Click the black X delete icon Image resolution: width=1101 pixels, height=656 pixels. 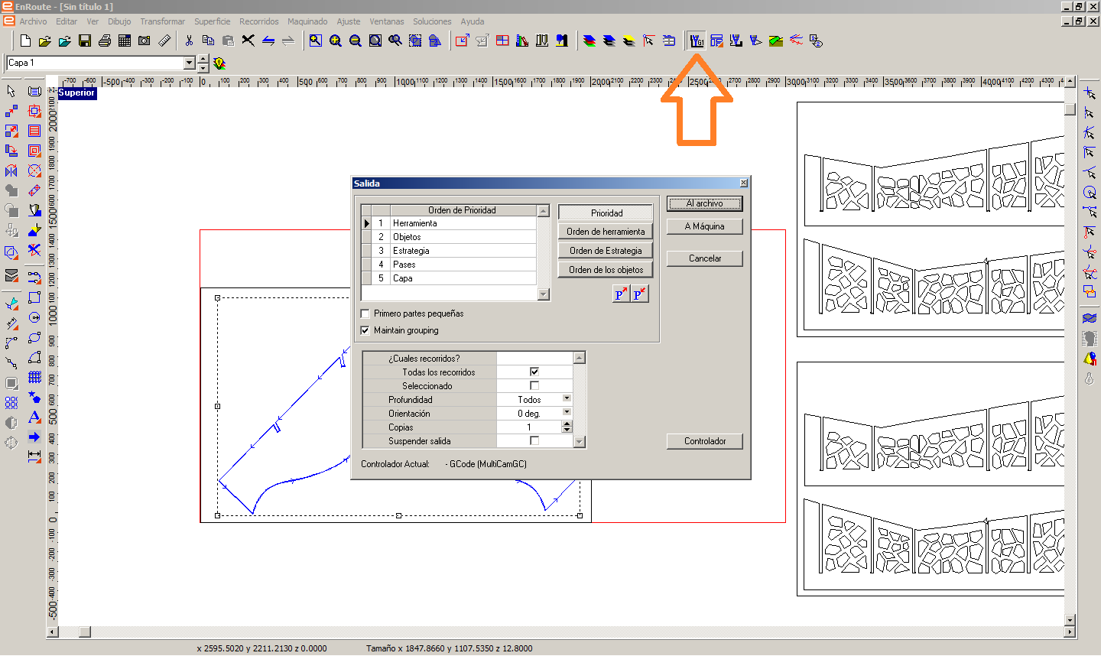click(248, 41)
